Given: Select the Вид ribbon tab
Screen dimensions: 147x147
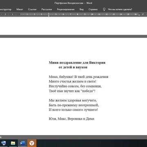Looking at the screenshot, I should coord(82,9).
